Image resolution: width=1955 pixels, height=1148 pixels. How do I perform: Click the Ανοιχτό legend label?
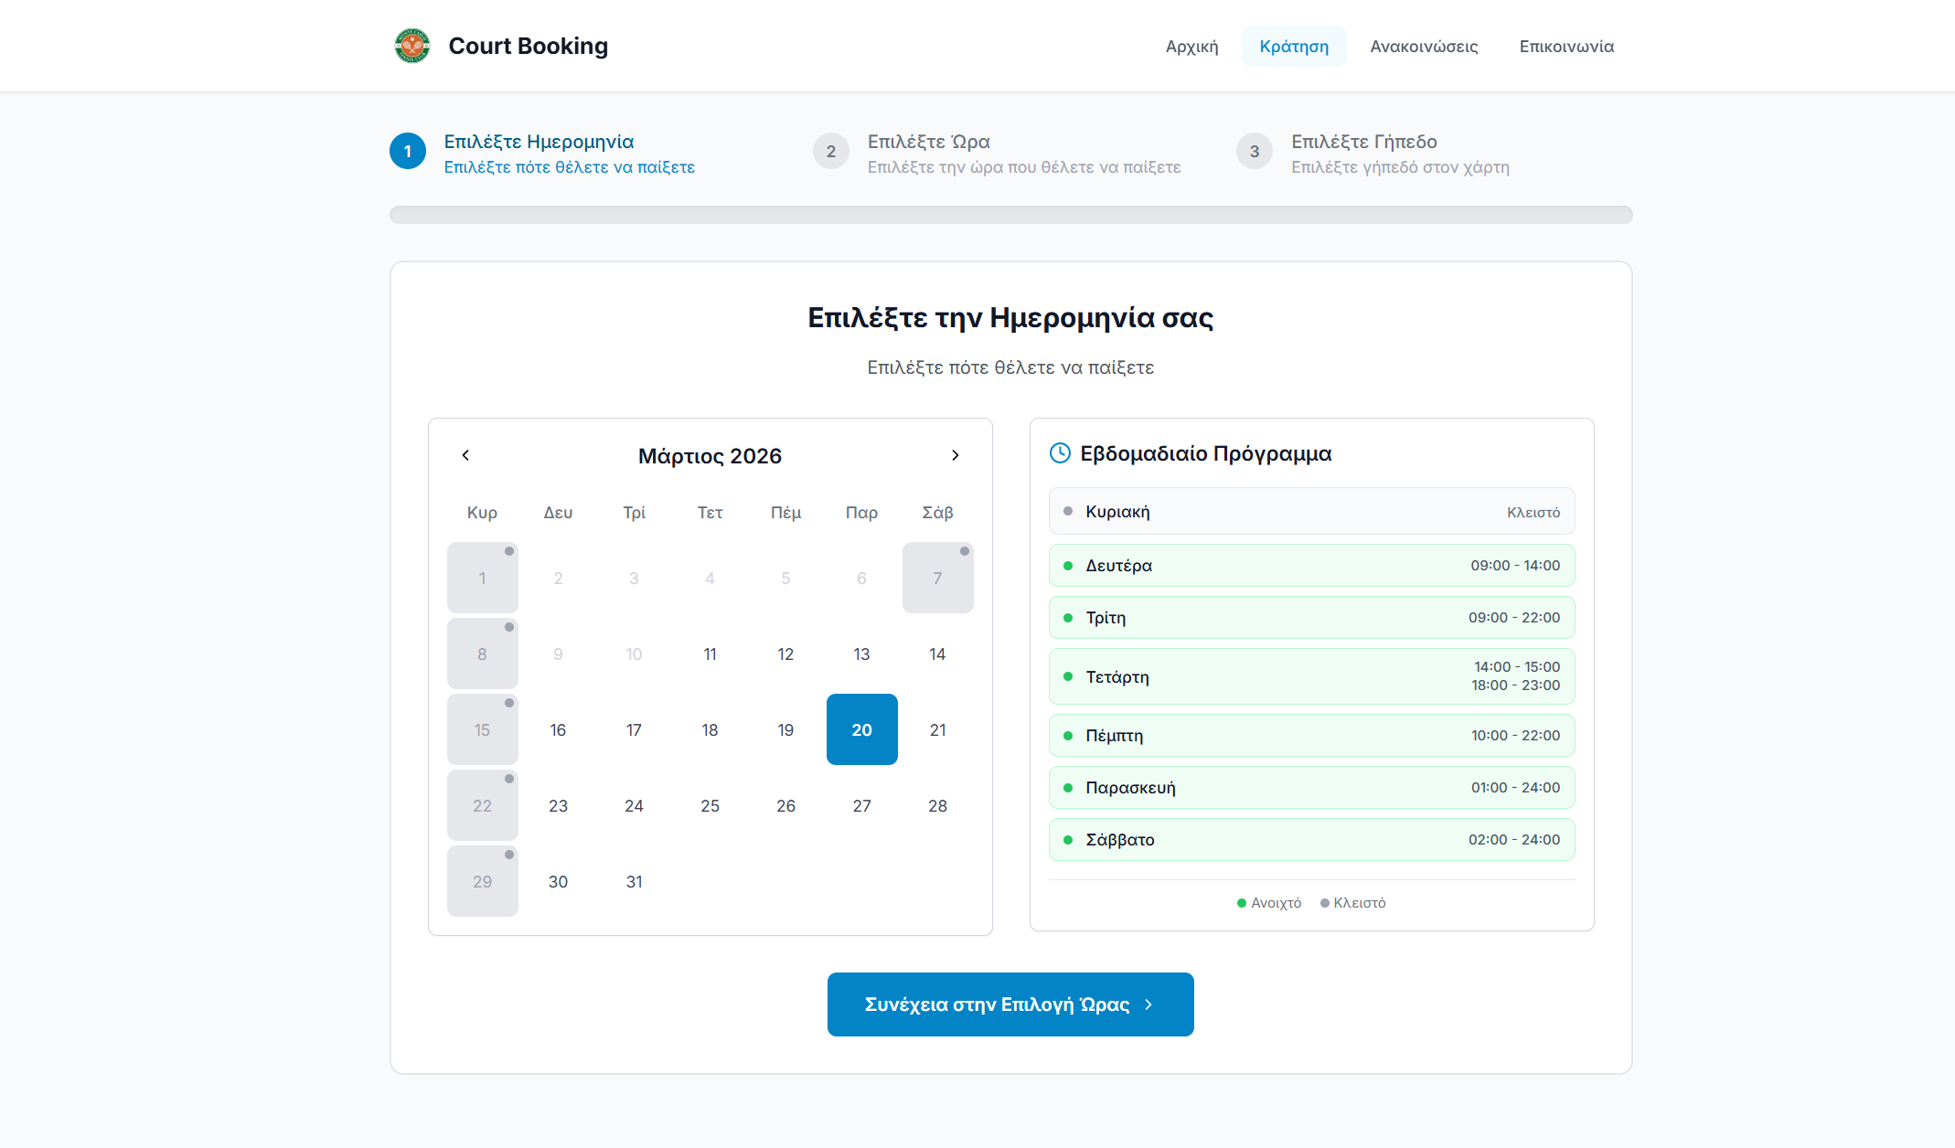pos(1276,903)
